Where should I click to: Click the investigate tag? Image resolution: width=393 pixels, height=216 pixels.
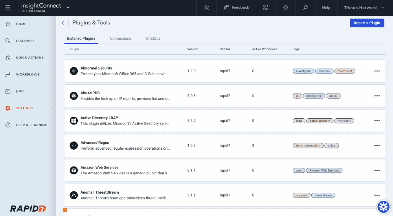303,71
